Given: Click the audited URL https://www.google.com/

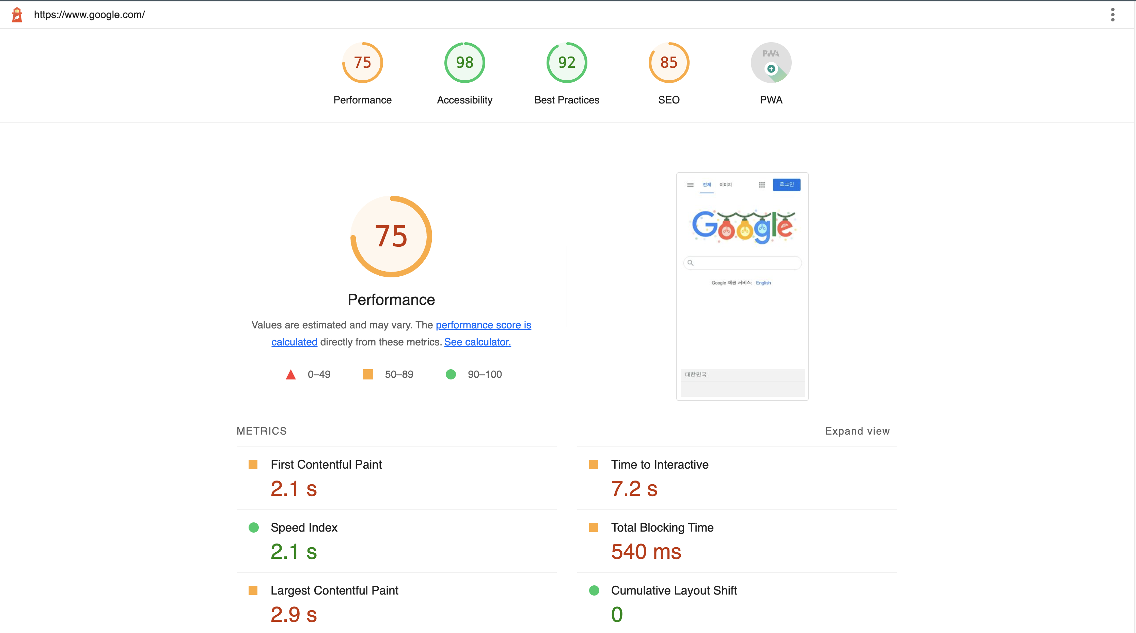Looking at the screenshot, I should point(90,15).
